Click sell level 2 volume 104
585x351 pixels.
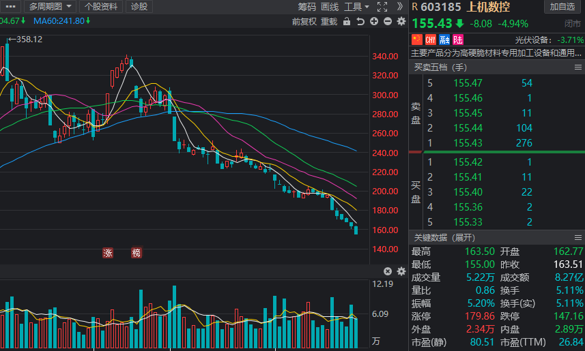click(x=524, y=128)
